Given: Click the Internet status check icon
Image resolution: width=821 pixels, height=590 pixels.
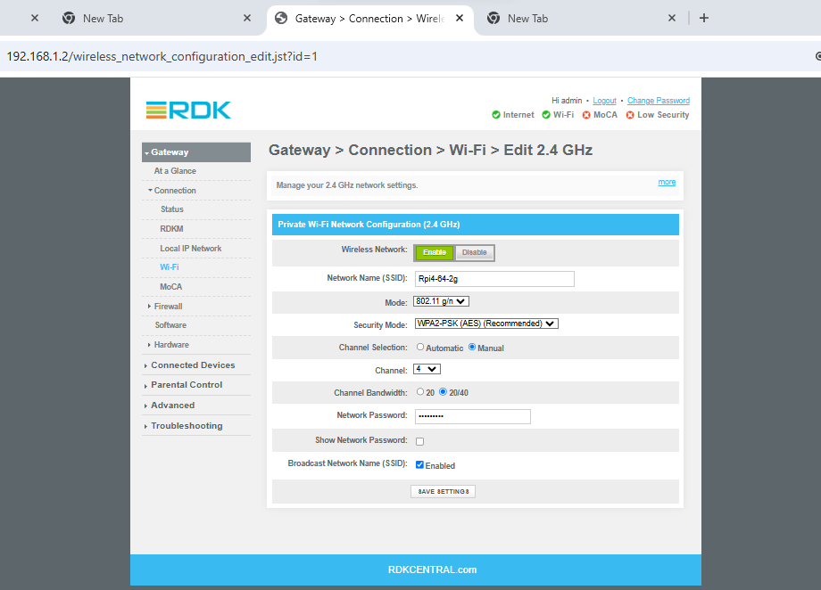Looking at the screenshot, I should 496,115.
